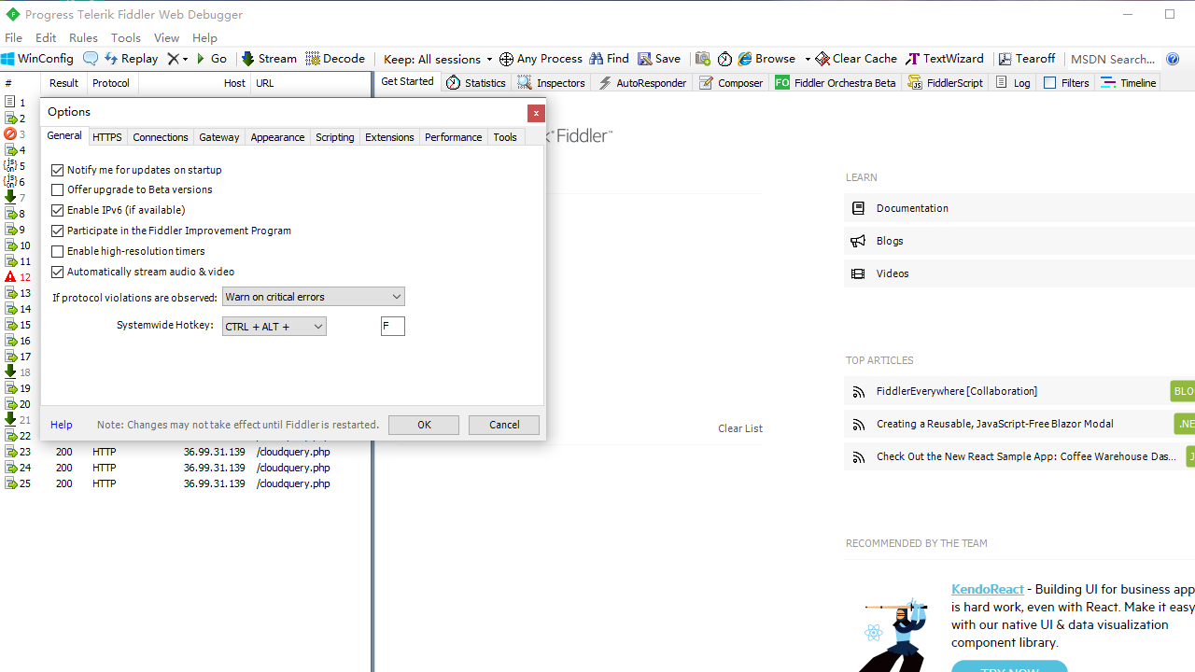Open the TextWizard tool
Image resolution: width=1195 pixels, height=672 pixels.
click(945, 59)
